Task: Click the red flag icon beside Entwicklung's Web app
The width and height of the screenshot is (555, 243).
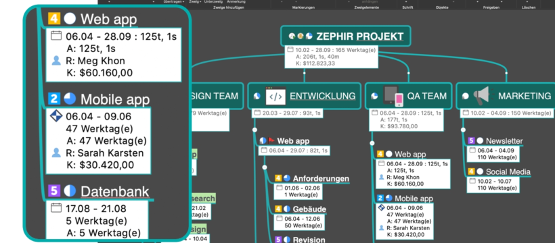Action: [271, 140]
